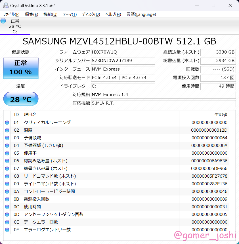Open the ファイル(F) menu
This screenshot has height=244, width=239.
11,14
